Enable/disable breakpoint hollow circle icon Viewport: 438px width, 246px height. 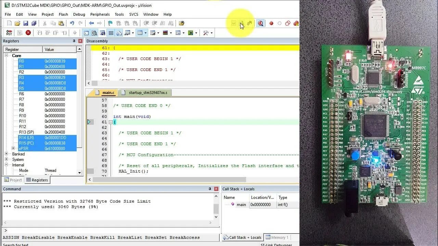pos(280,23)
